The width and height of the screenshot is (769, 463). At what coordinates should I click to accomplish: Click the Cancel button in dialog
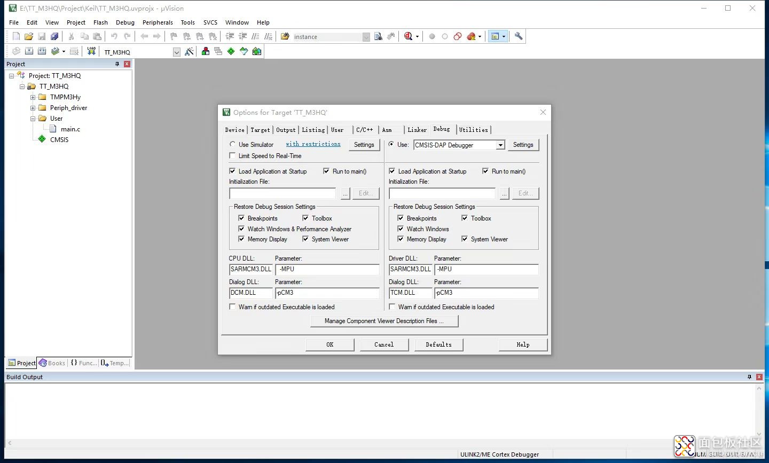pos(384,344)
